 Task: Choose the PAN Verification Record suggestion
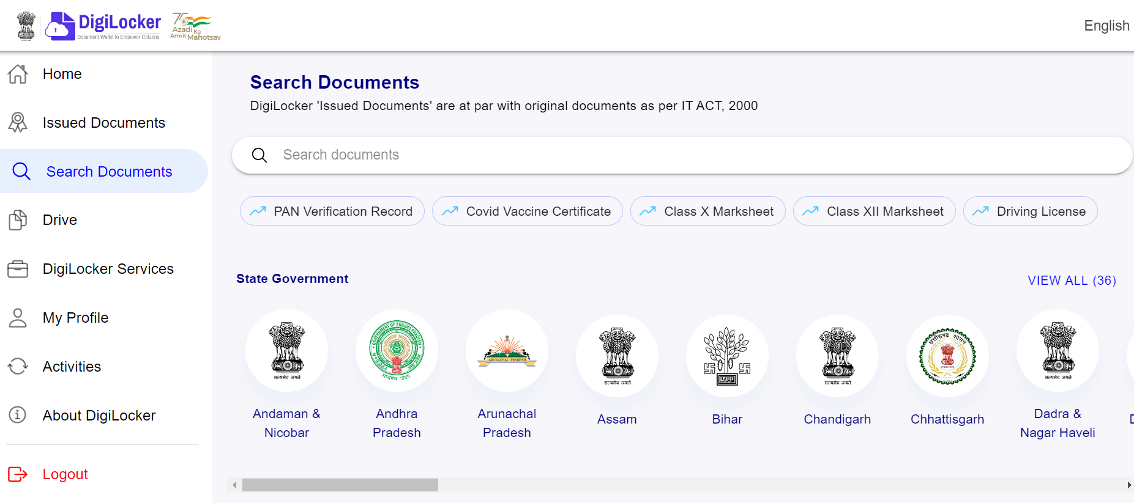click(x=332, y=211)
